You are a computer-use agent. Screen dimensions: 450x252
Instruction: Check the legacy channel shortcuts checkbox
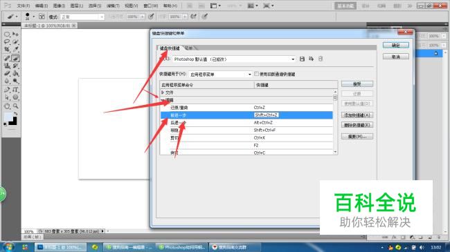(256, 74)
